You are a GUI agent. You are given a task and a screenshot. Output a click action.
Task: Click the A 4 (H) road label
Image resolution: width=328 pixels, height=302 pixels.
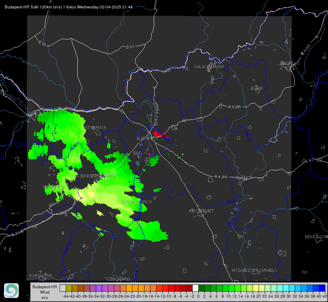click(221, 177)
